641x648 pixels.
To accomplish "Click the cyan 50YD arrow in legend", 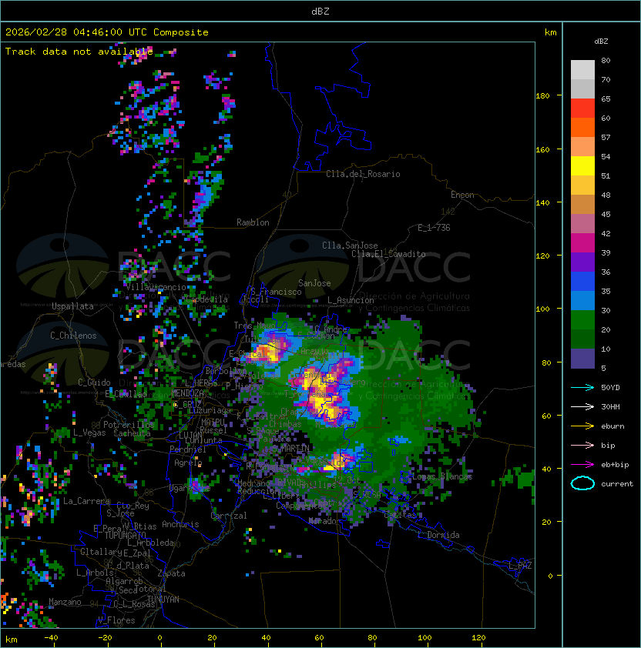I will coord(582,388).
